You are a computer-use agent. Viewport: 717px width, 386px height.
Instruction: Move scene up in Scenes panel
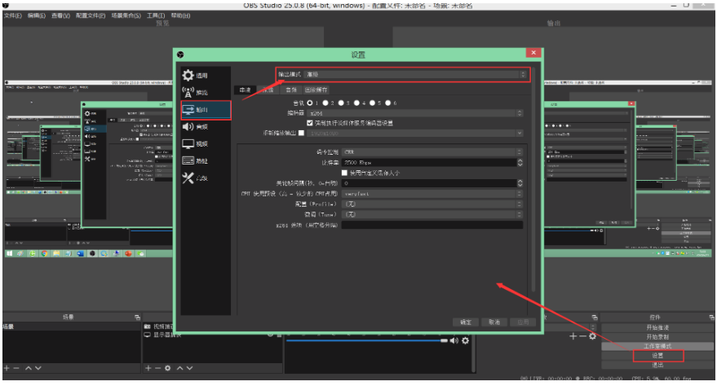[x=29, y=368]
